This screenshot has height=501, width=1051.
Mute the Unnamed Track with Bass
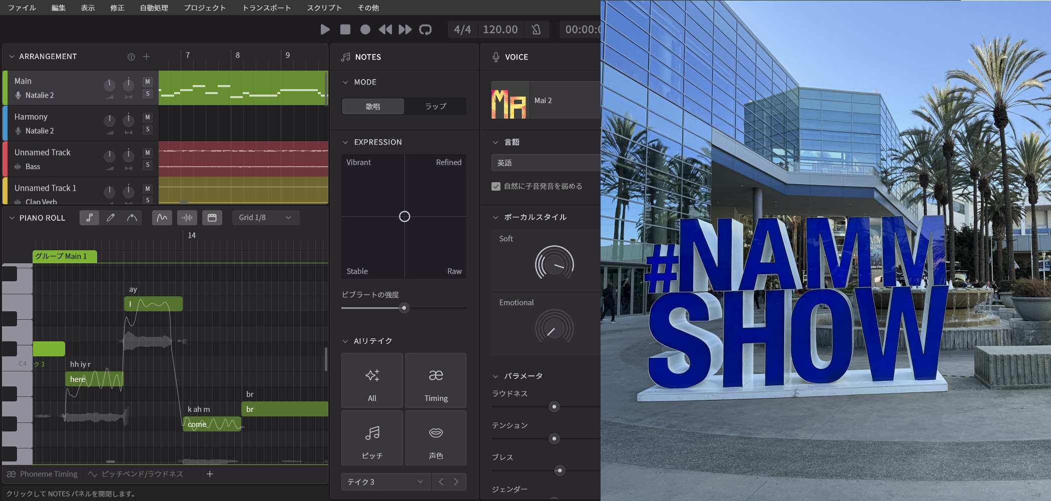click(147, 153)
